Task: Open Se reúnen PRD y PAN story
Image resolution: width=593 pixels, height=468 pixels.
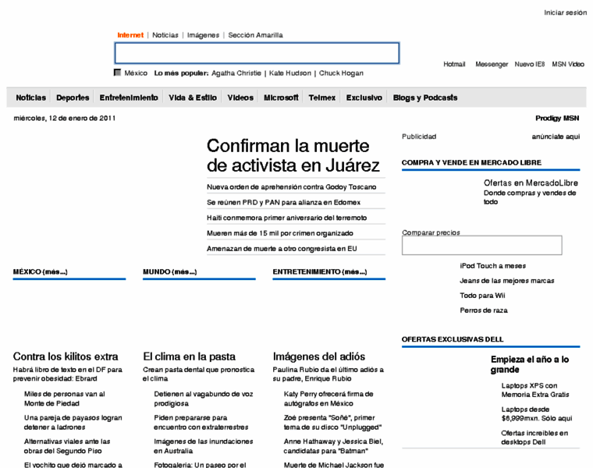Action: [x=283, y=202]
